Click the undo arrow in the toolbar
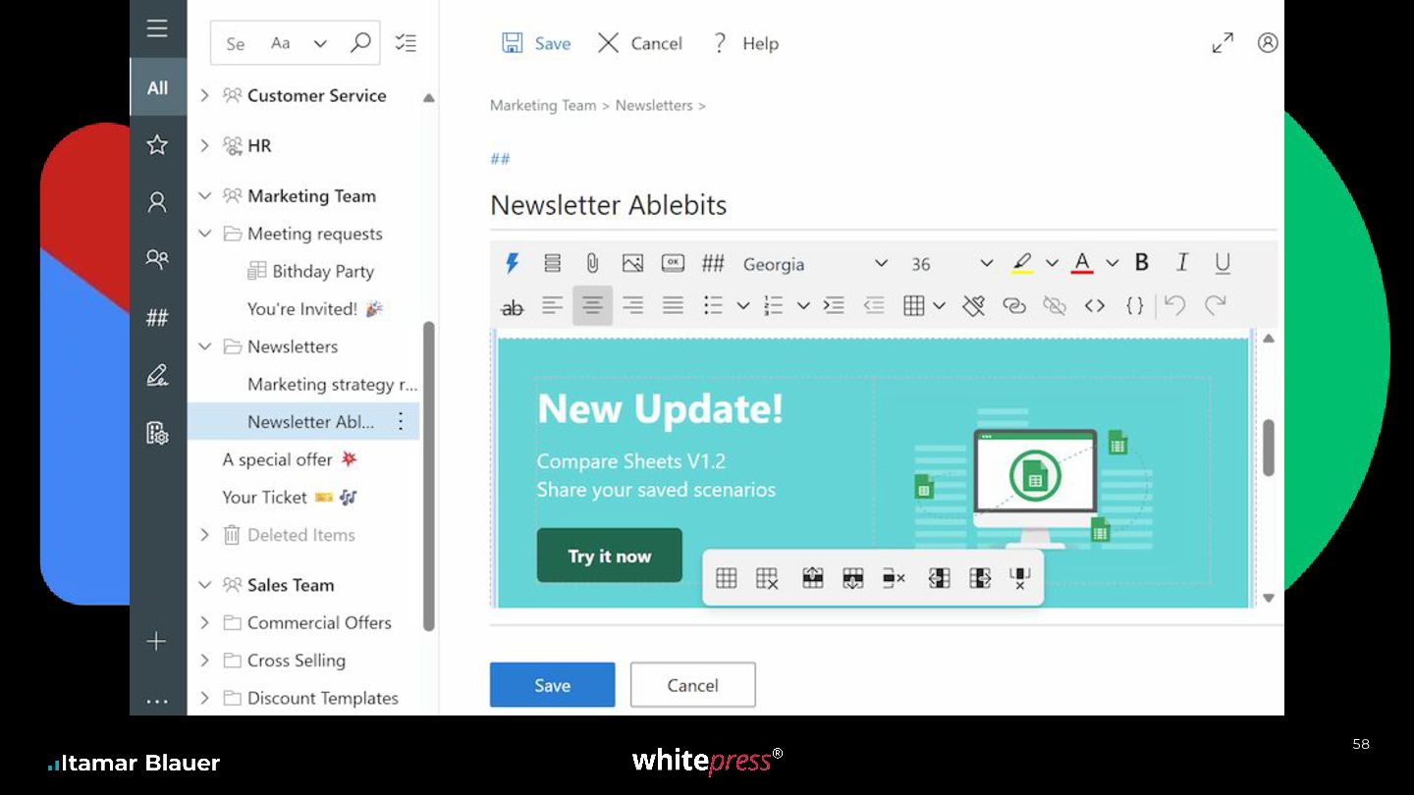 coord(1174,305)
